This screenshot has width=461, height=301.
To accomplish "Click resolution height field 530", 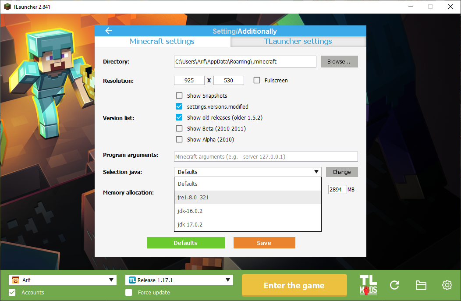I will (228, 80).
